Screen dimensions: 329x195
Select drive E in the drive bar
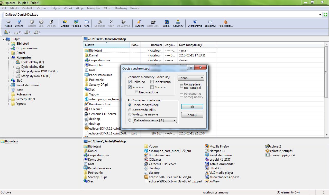[28, 32]
